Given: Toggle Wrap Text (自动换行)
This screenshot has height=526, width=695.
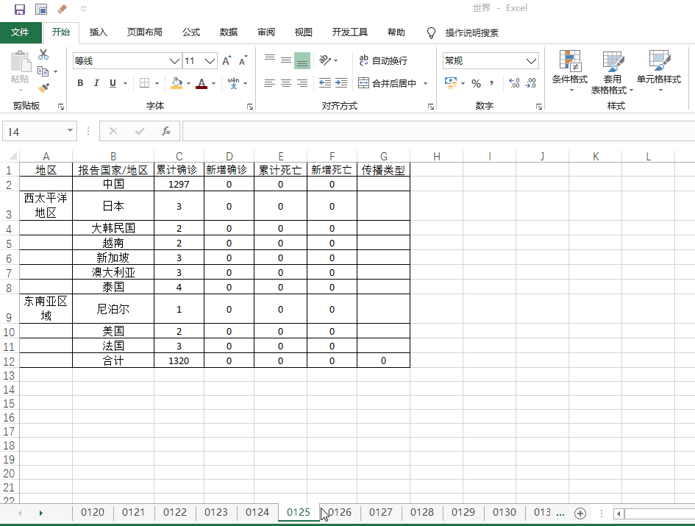Looking at the screenshot, I should [383, 61].
